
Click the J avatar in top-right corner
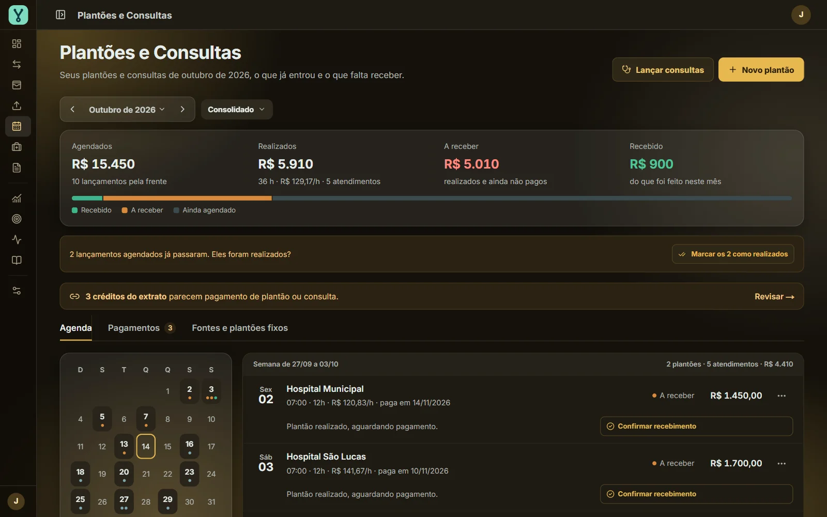801,15
